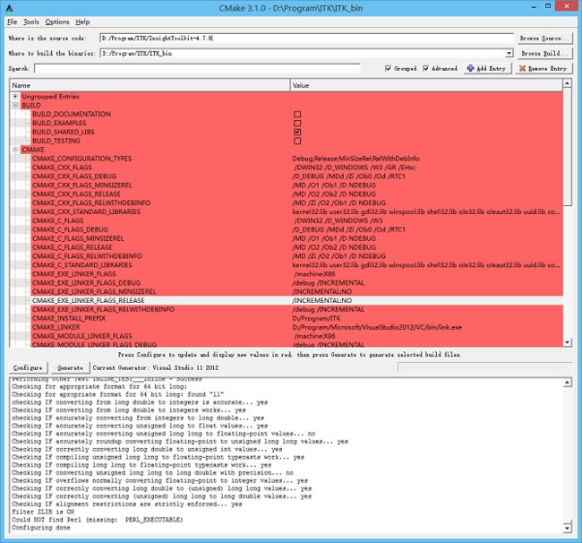
Task: Select the CMAKE_CXX_FLAGS entry
Action: 62,168
